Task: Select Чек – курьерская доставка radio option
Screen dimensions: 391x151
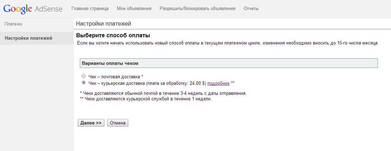Action: (84, 82)
